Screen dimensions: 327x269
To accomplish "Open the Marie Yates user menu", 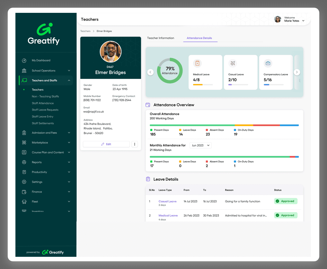I will 303,21.
